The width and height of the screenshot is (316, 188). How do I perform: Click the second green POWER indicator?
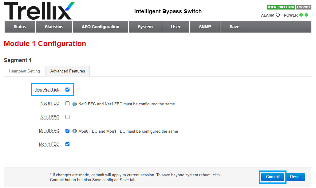[x=306, y=15]
